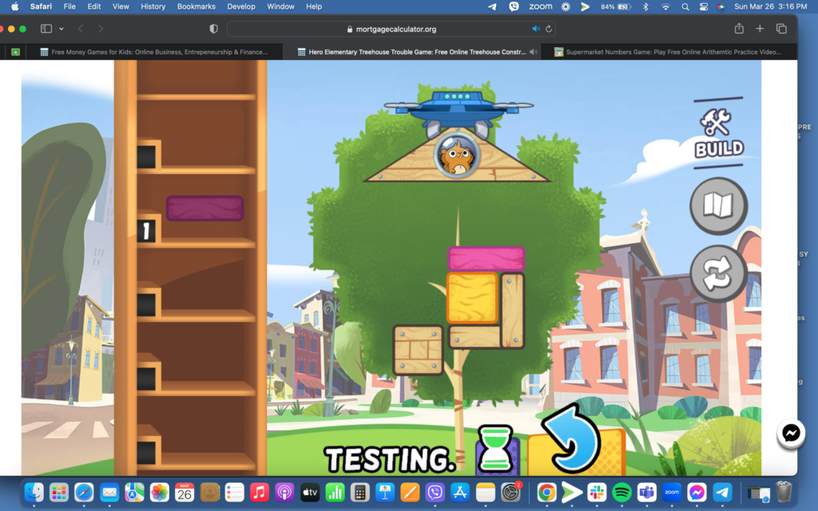This screenshot has width=818, height=511.
Task: Click Viber menu bar icon
Action: pyautogui.click(x=514, y=6)
